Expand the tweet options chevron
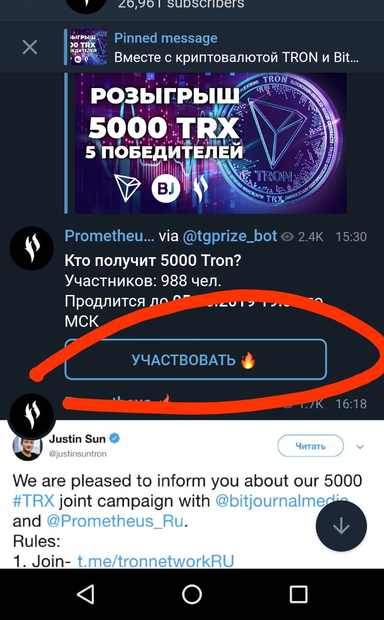384x620 pixels. tap(360, 447)
